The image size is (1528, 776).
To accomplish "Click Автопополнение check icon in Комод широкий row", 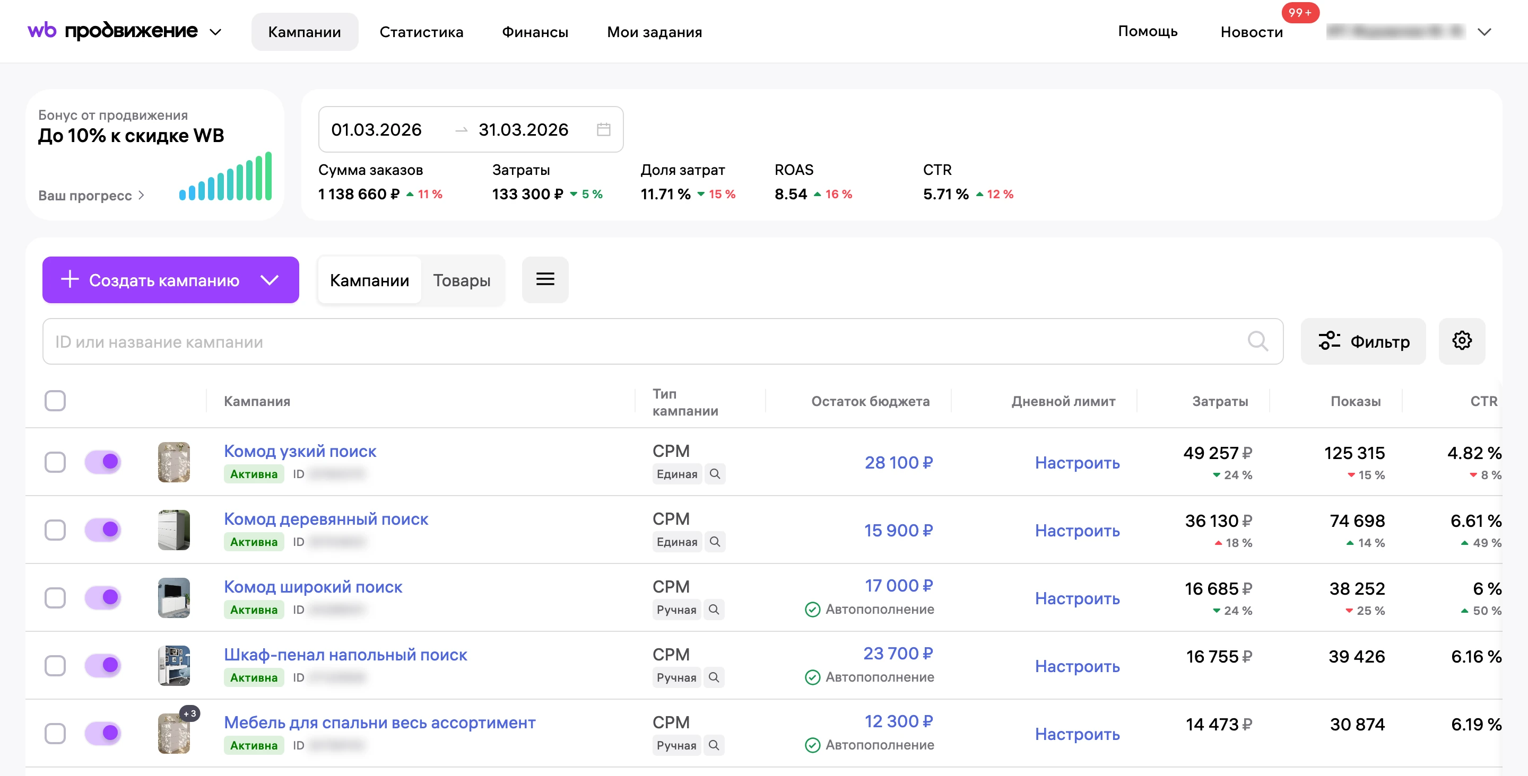I will (812, 610).
